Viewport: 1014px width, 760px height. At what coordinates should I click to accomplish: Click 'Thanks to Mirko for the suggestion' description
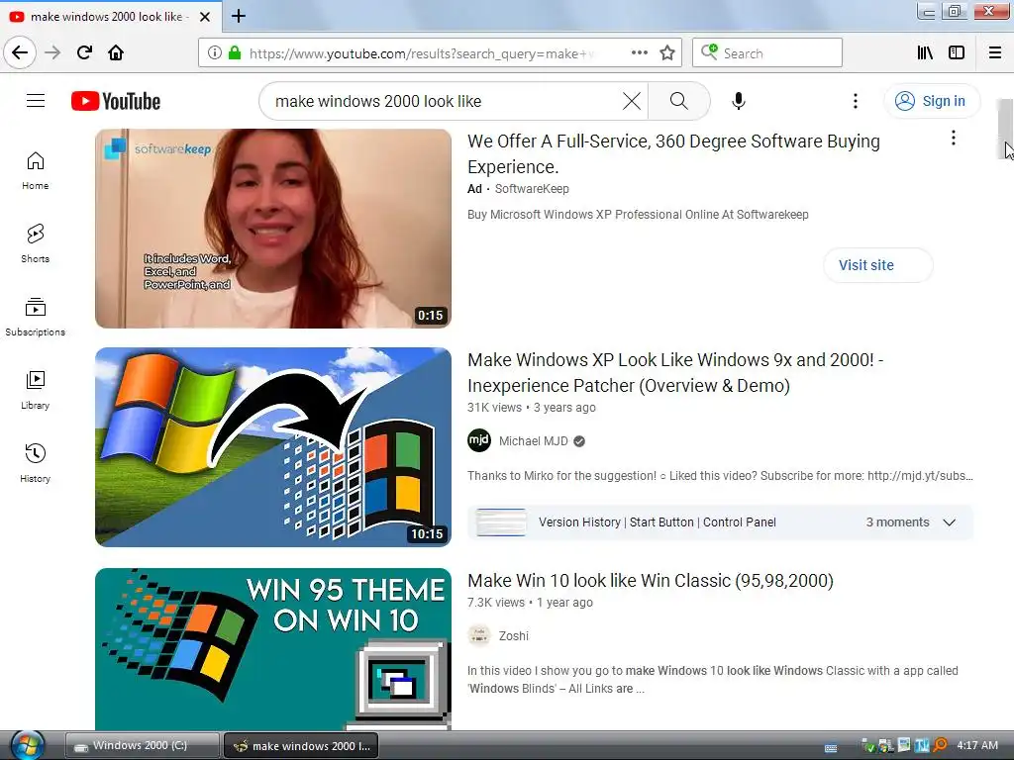(720, 476)
